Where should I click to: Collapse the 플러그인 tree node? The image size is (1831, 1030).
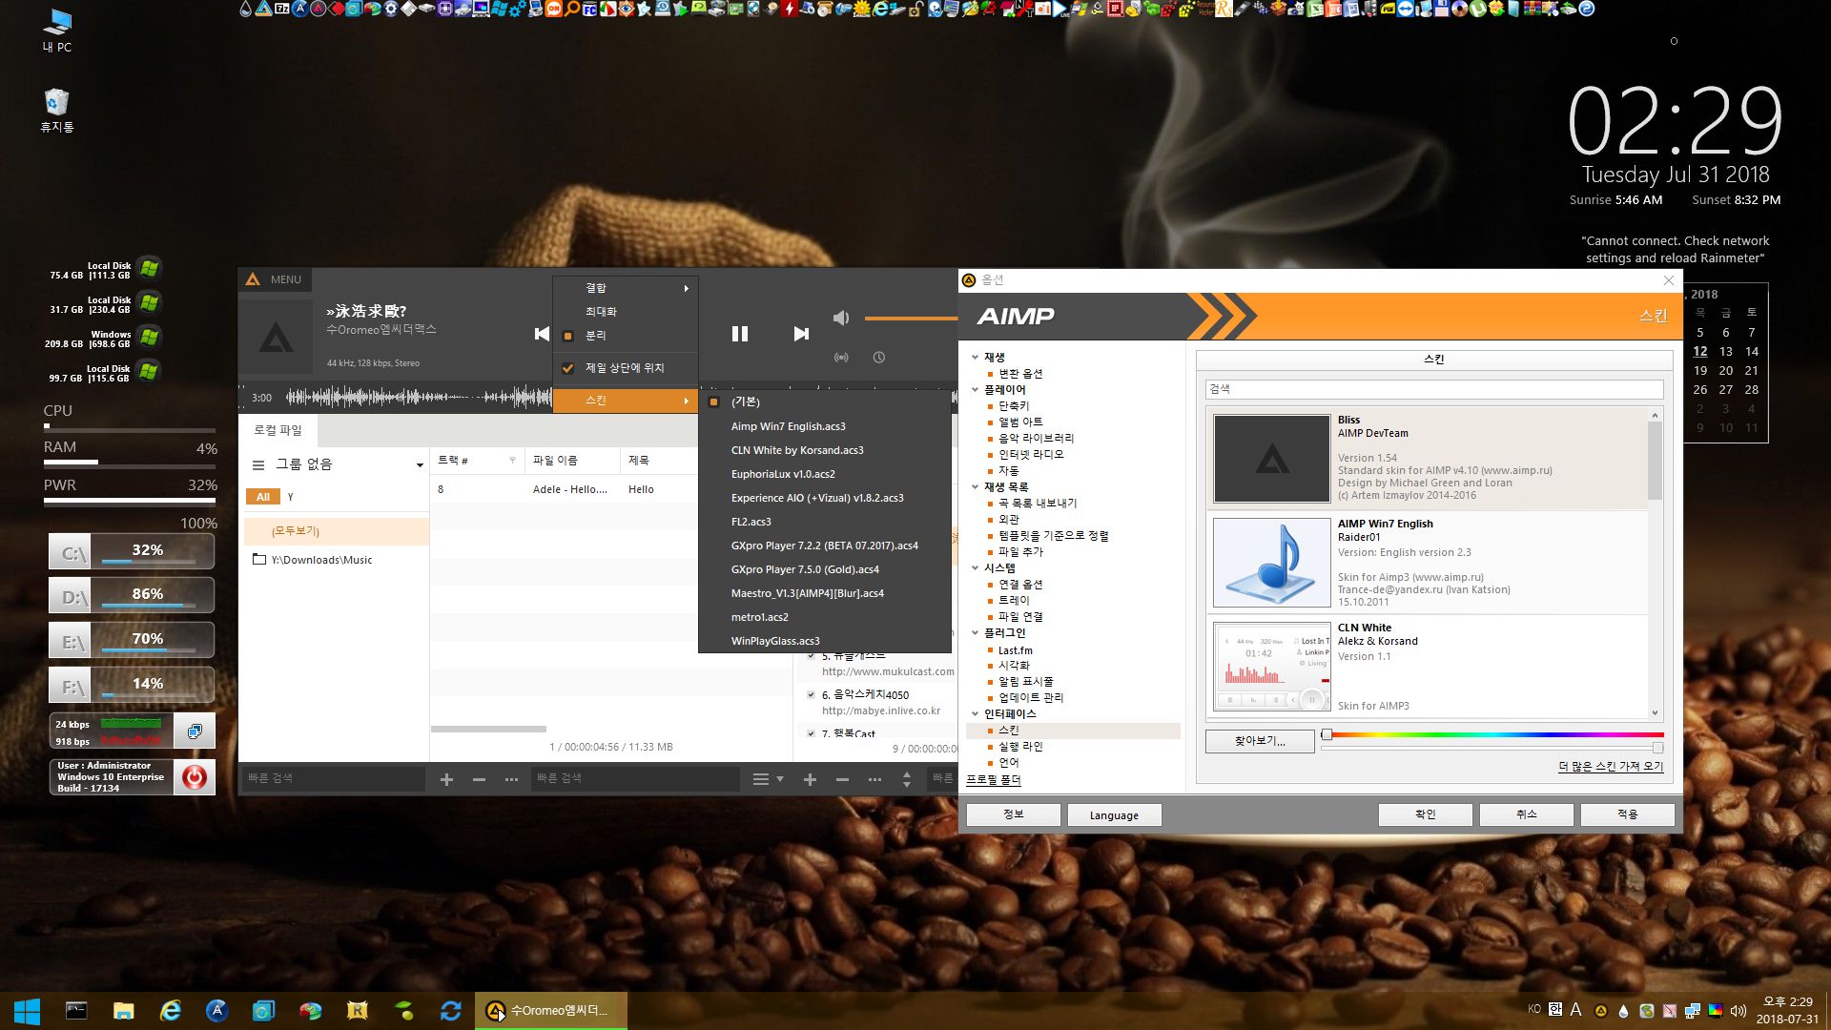tap(975, 632)
